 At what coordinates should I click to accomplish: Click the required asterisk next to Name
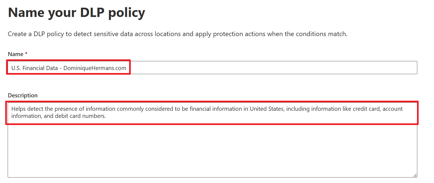(x=25, y=53)
